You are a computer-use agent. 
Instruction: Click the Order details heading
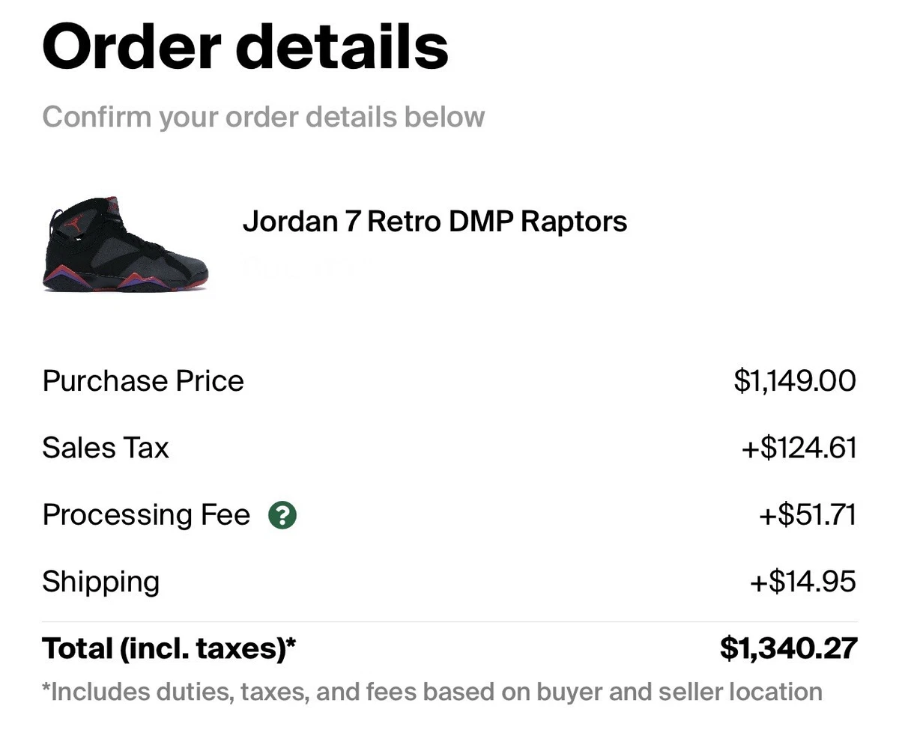(246, 45)
